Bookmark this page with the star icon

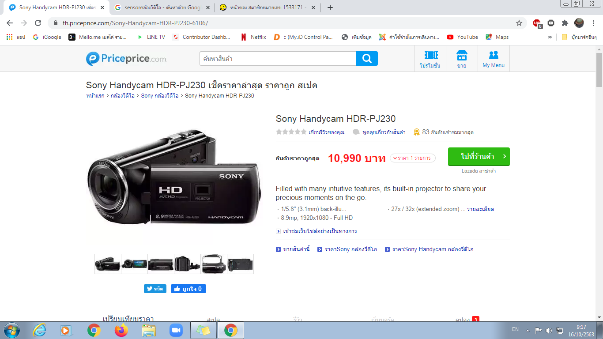coord(519,23)
